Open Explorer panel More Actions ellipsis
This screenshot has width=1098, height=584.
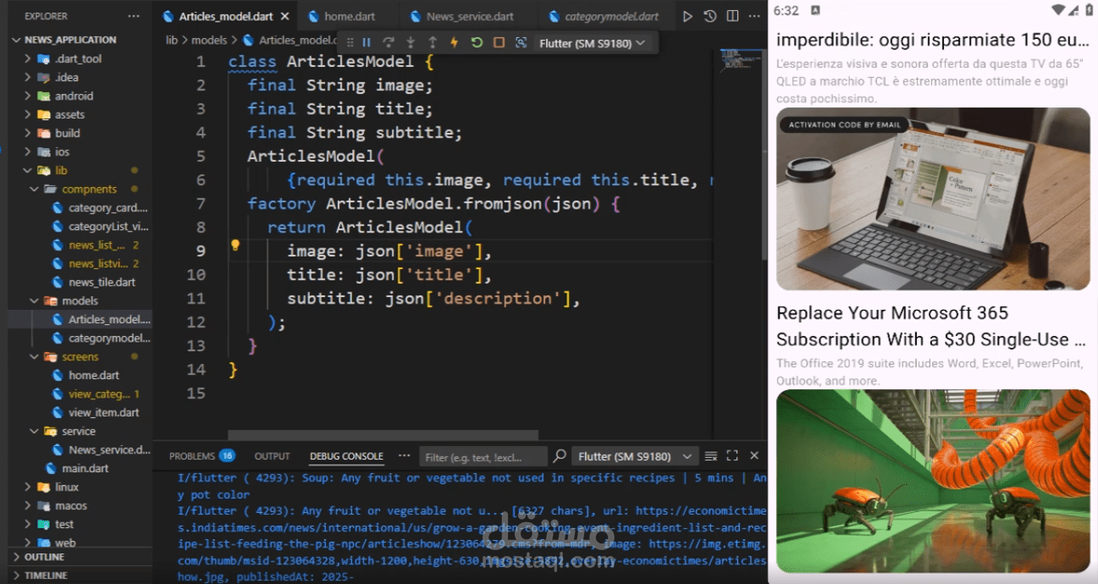point(134,16)
